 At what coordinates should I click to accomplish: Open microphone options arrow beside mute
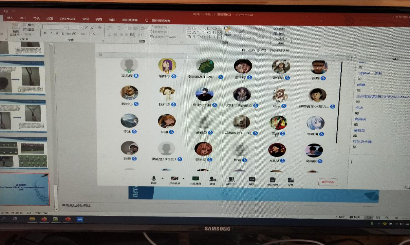point(162,178)
